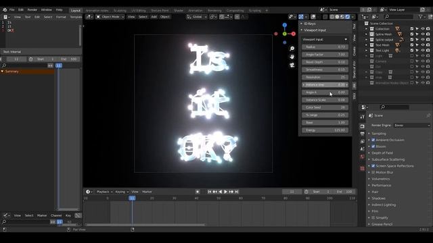
Task: Click the text editor type icon
Action: [6, 17]
